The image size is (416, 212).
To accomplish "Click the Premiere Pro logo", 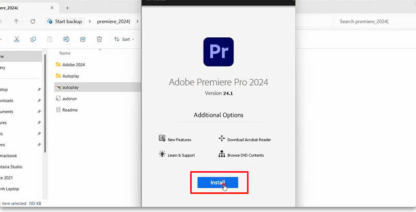I will (x=218, y=51).
